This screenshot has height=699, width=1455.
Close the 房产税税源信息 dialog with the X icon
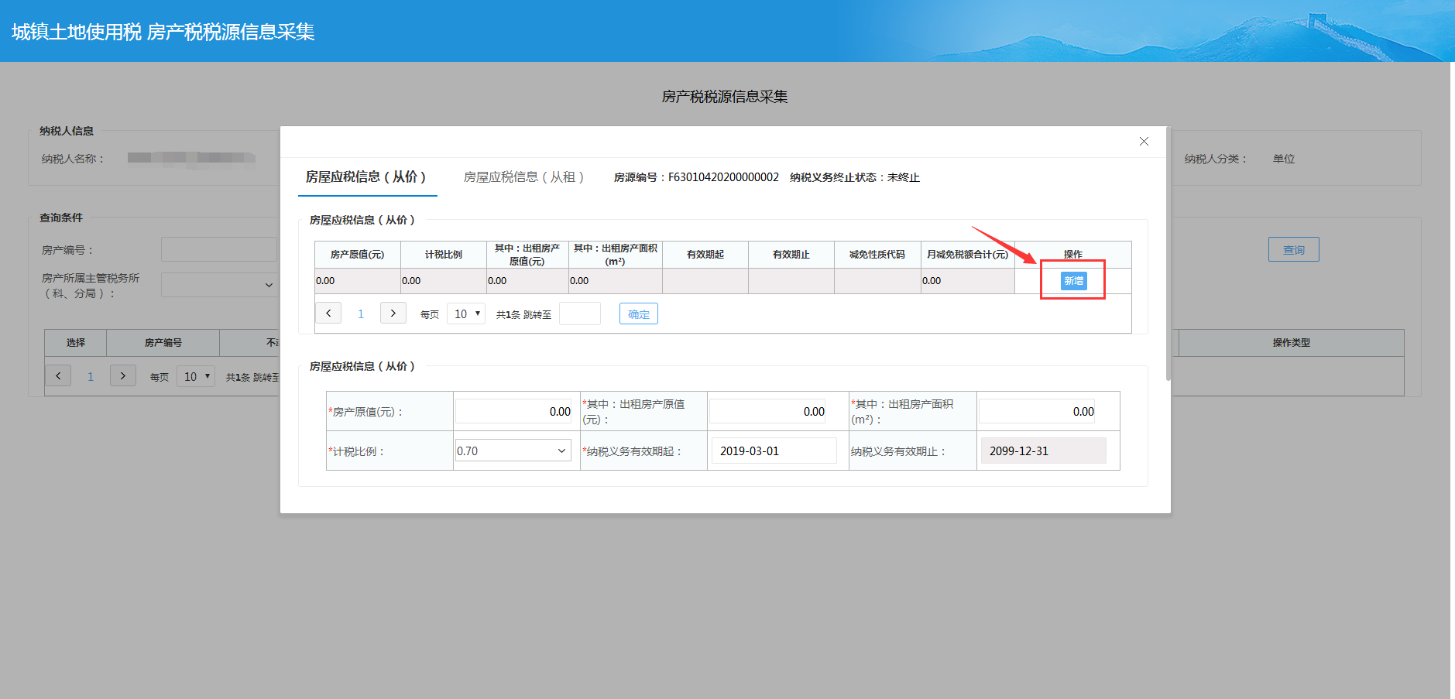point(1144,141)
